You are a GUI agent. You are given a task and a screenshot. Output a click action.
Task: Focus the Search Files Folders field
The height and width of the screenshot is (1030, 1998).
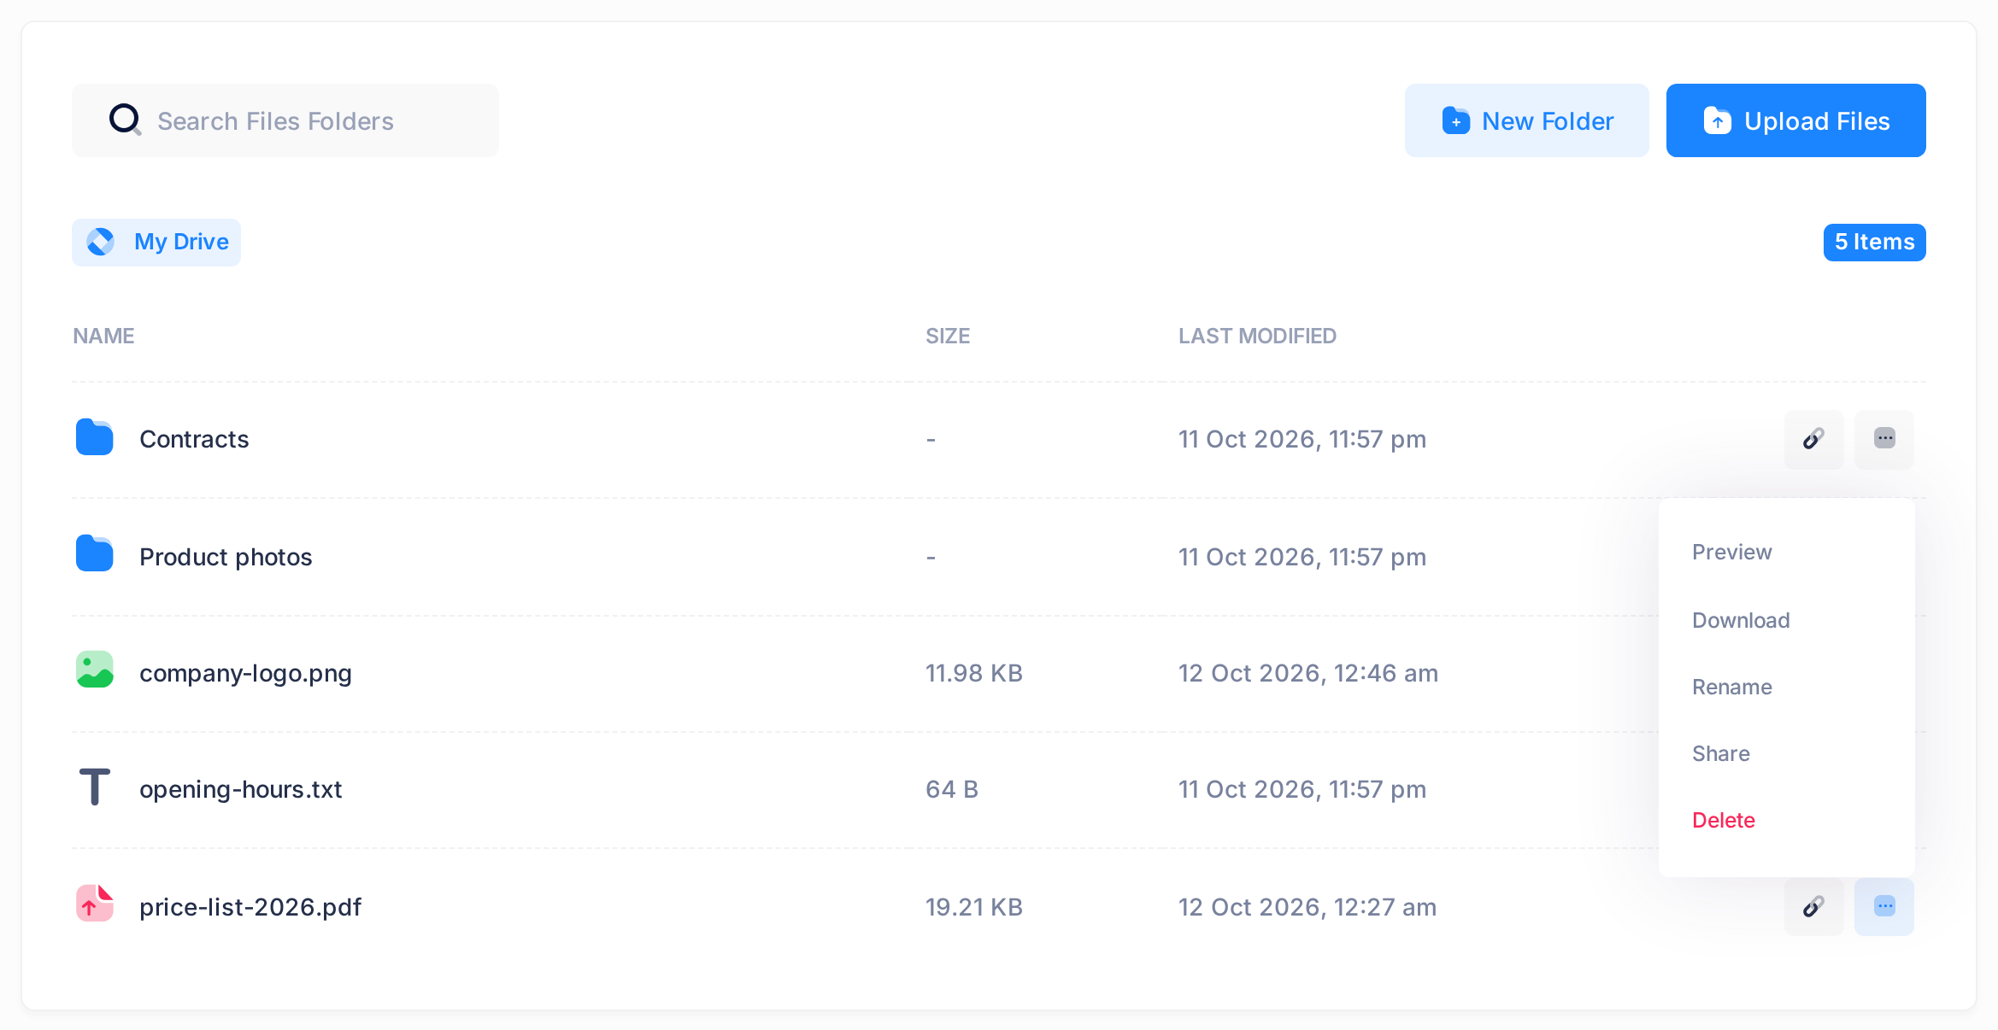(x=285, y=120)
